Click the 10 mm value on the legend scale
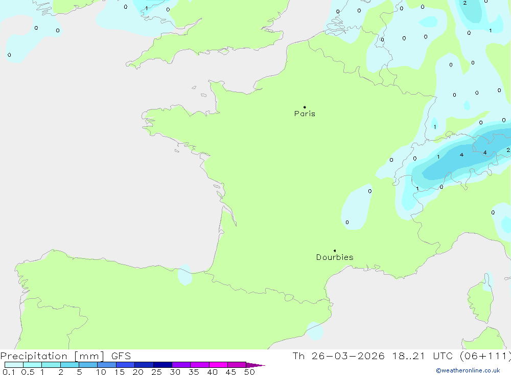Screen dimensions: 511x375 101,372
